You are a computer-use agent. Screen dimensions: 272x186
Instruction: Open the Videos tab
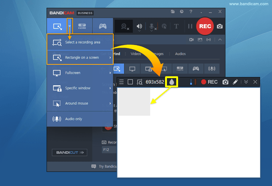point(136,54)
